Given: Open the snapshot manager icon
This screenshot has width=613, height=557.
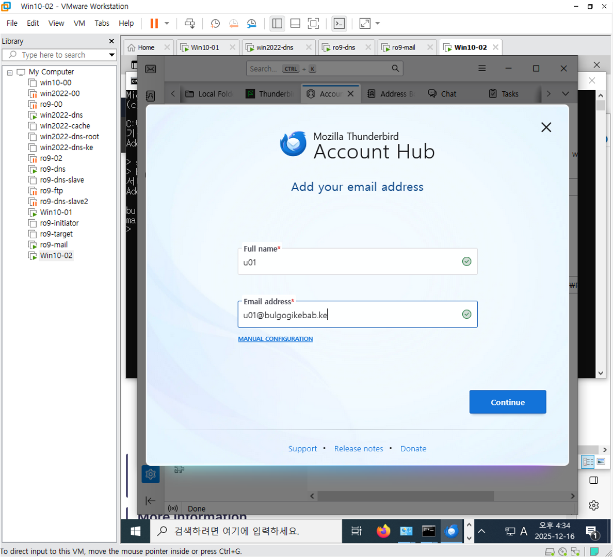Looking at the screenshot, I should pos(251,23).
